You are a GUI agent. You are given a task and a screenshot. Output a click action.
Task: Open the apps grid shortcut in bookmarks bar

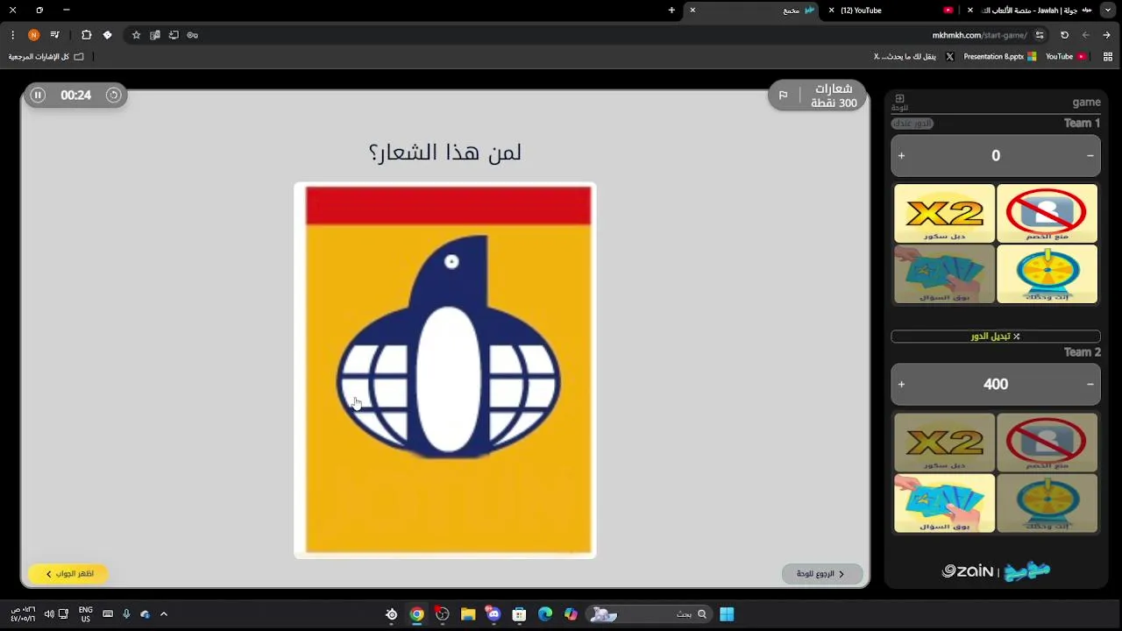(1108, 56)
